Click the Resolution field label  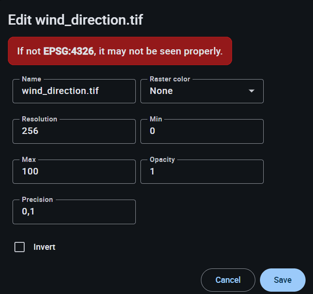coord(40,119)
